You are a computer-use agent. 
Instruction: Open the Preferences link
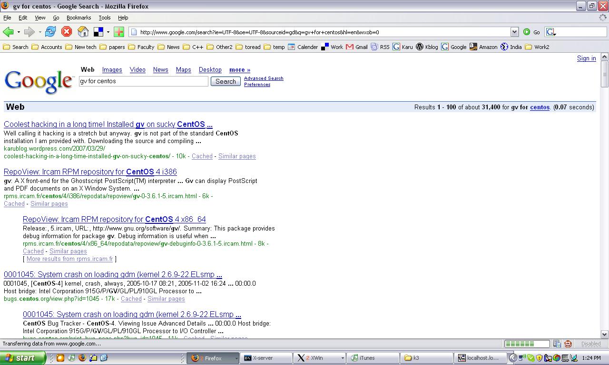click(257, 85)
